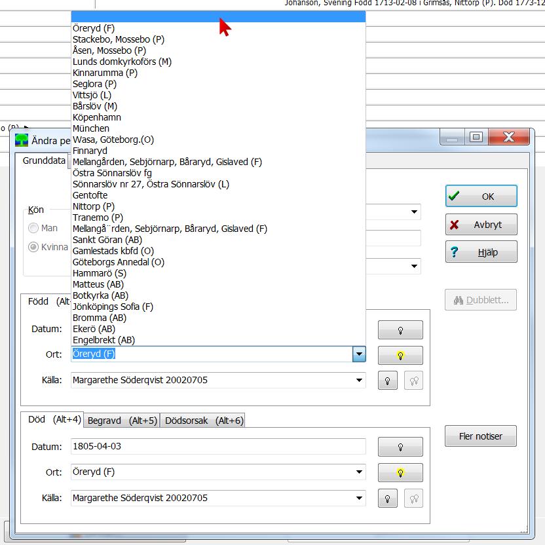Choose Jönköpings Sofia (F) from the list
This screenshot has height=545, width=545.
point(218,307)
